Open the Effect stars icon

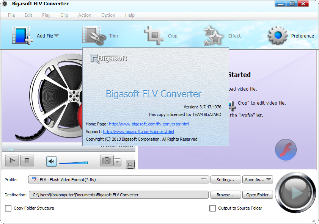click(213, 36)
